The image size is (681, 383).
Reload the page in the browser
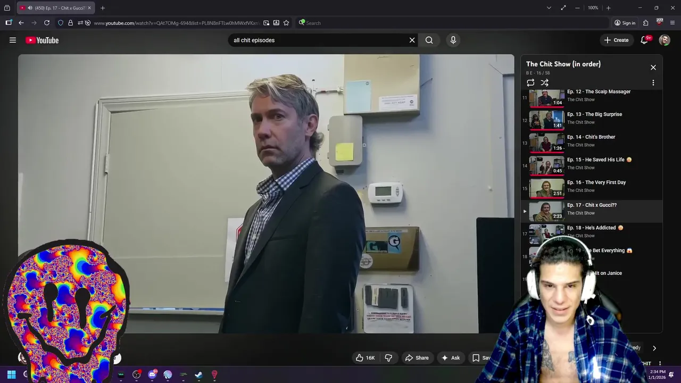tap(47, 23)
